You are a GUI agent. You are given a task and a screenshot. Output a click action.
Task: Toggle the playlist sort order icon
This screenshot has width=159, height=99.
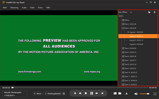click(x=64, y=93)
